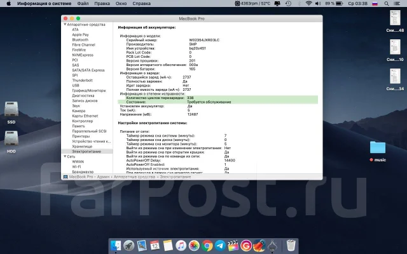Open Notification Center icon
This screenshot has height=254, width=407.
click(397, 3)
